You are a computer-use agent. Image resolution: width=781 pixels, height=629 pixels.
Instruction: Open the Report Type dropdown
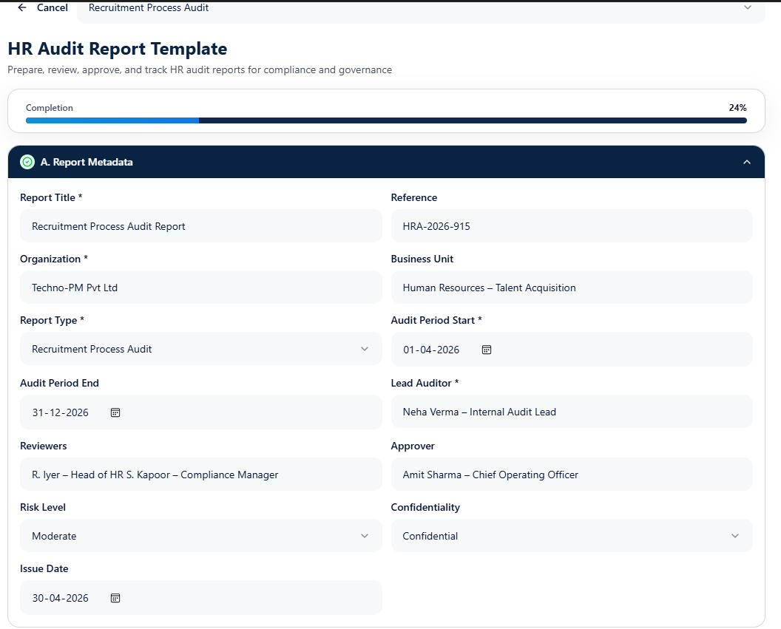200,349
